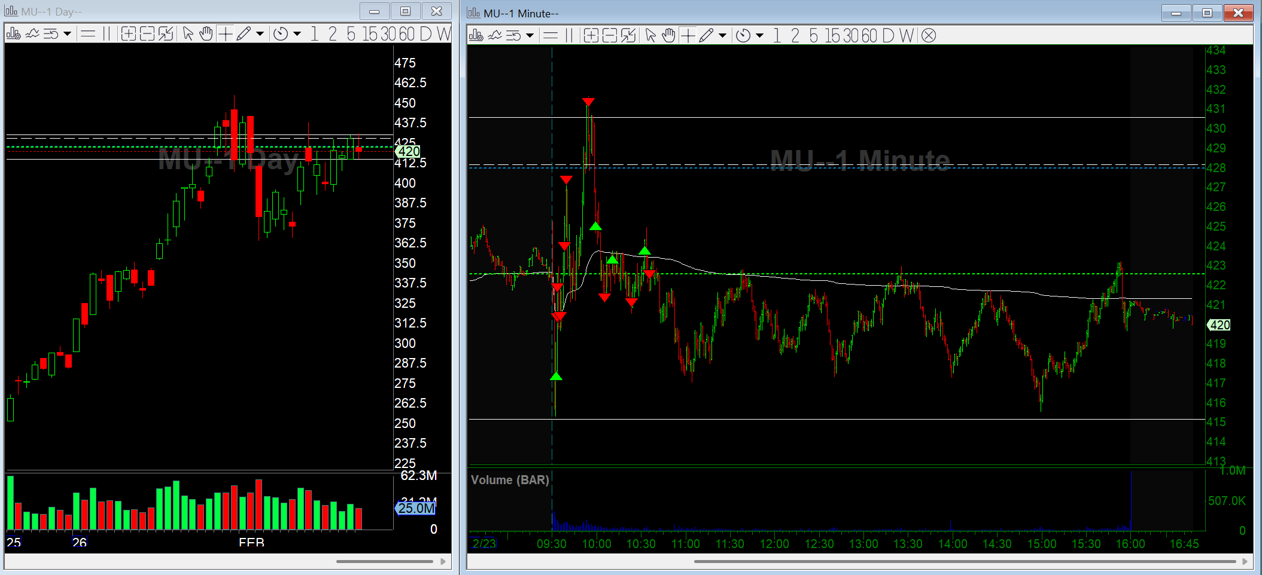The image size is (1262, 575).
Task: Select D daily timeframe in Day window
Action: tap(425, 34)
